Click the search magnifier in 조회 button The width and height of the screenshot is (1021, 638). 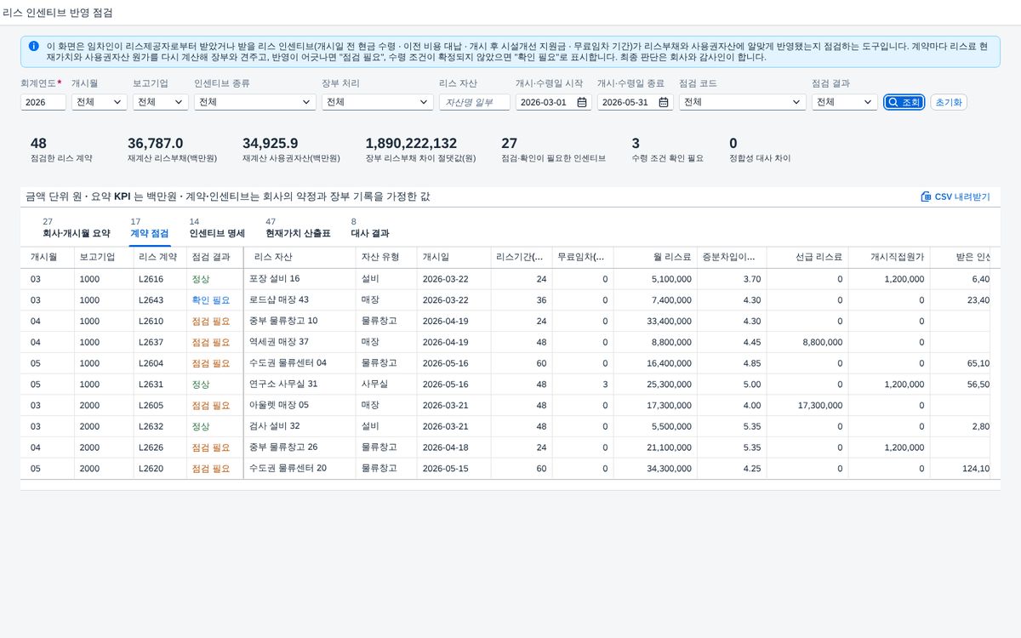pyautogui.click(x=893, y=102)
